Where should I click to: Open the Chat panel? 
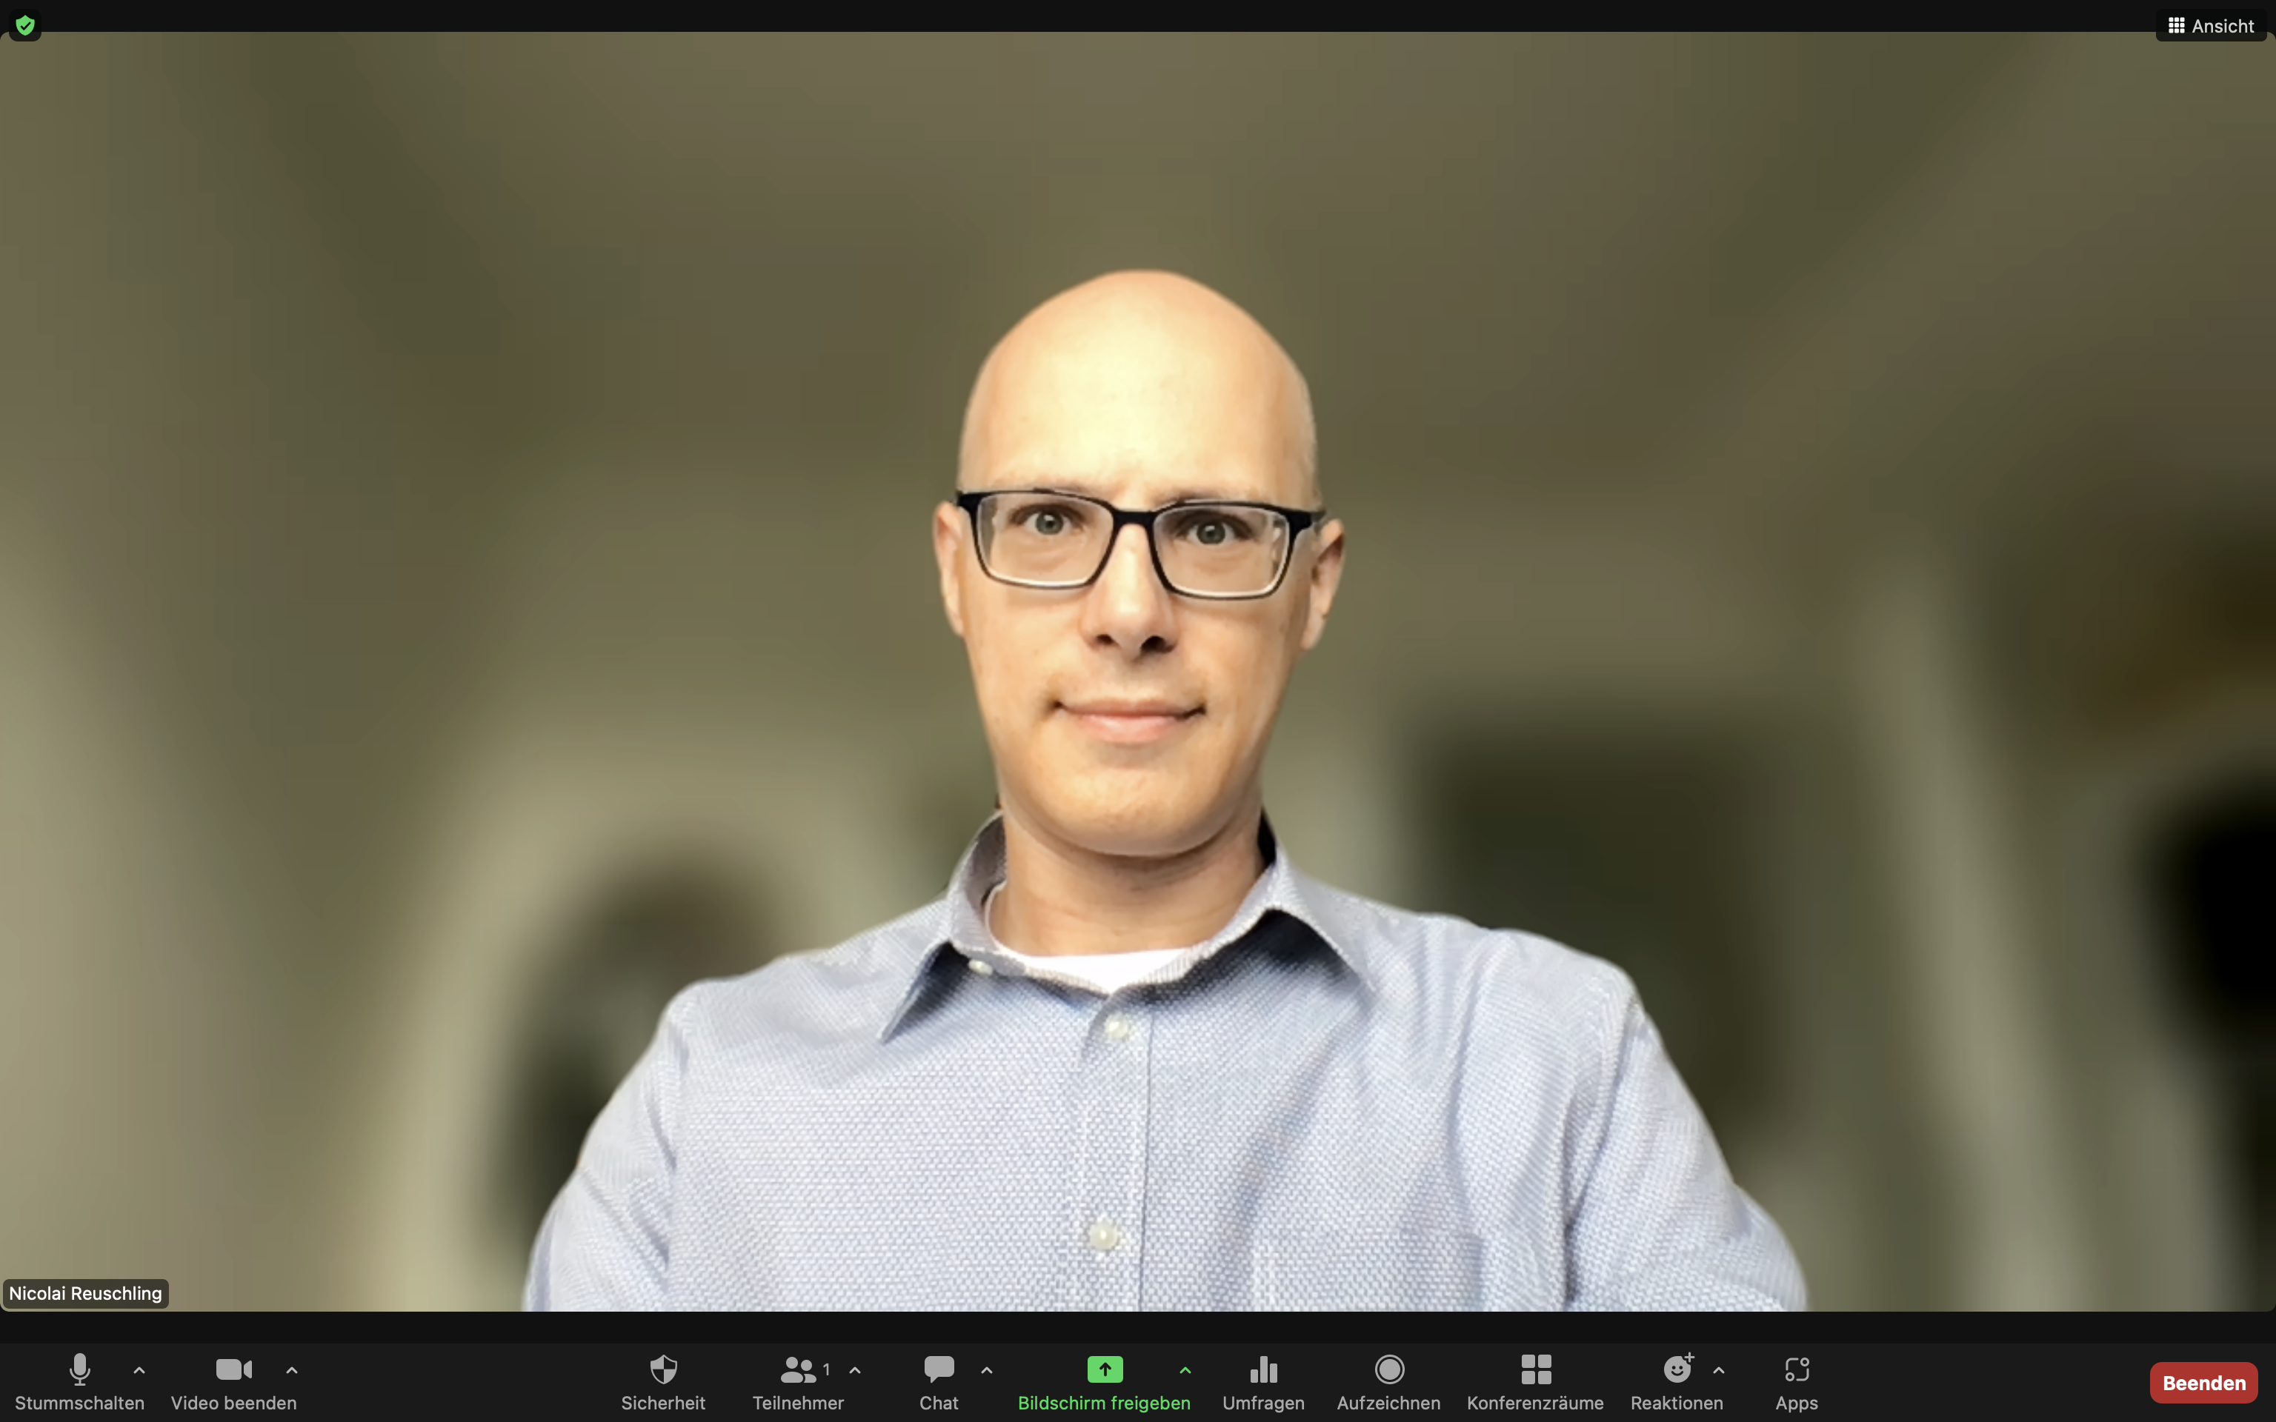click(x=939, y=1380)
